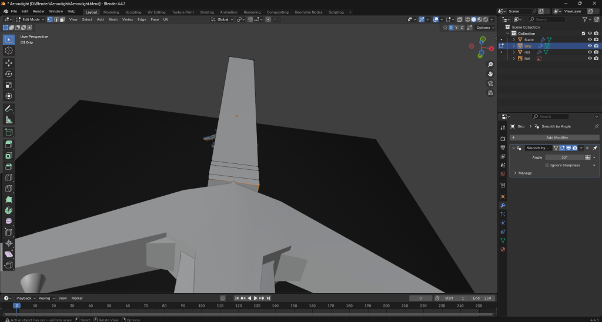Click the Angle value field
Screen dimensions: 602x322
pyautogui.click(x=564, y=157)
